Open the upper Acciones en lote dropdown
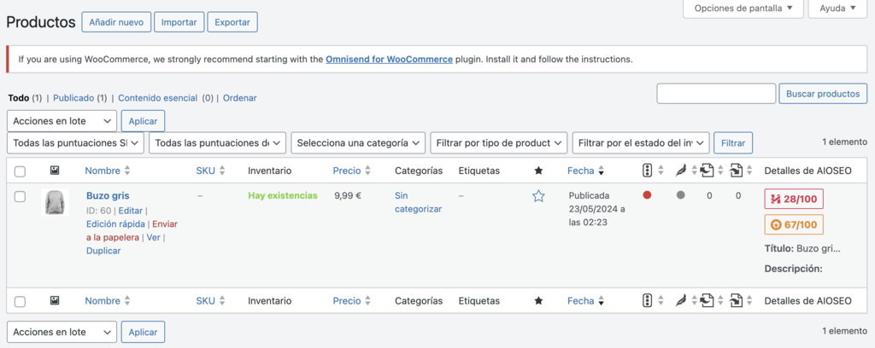Screen dimensions: 875x348 (62, 121)
